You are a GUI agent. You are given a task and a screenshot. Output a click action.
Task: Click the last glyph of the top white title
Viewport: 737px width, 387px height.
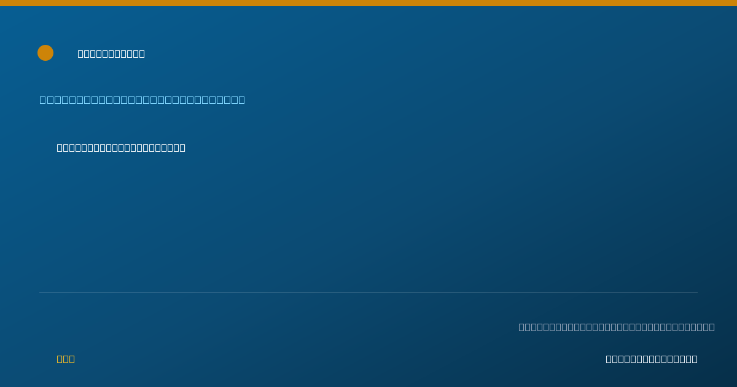coord(142,53)
